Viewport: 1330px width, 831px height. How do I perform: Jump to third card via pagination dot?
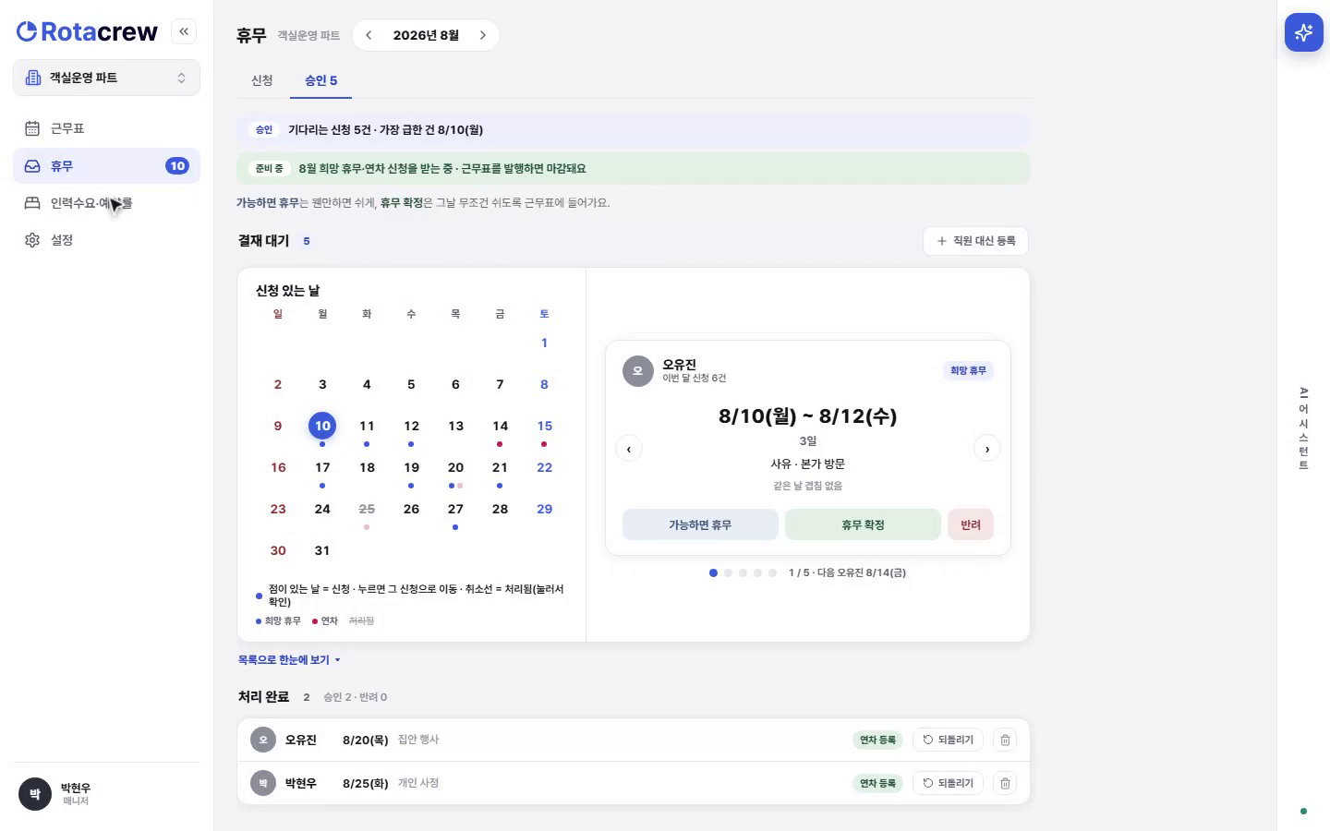(743, 572)
